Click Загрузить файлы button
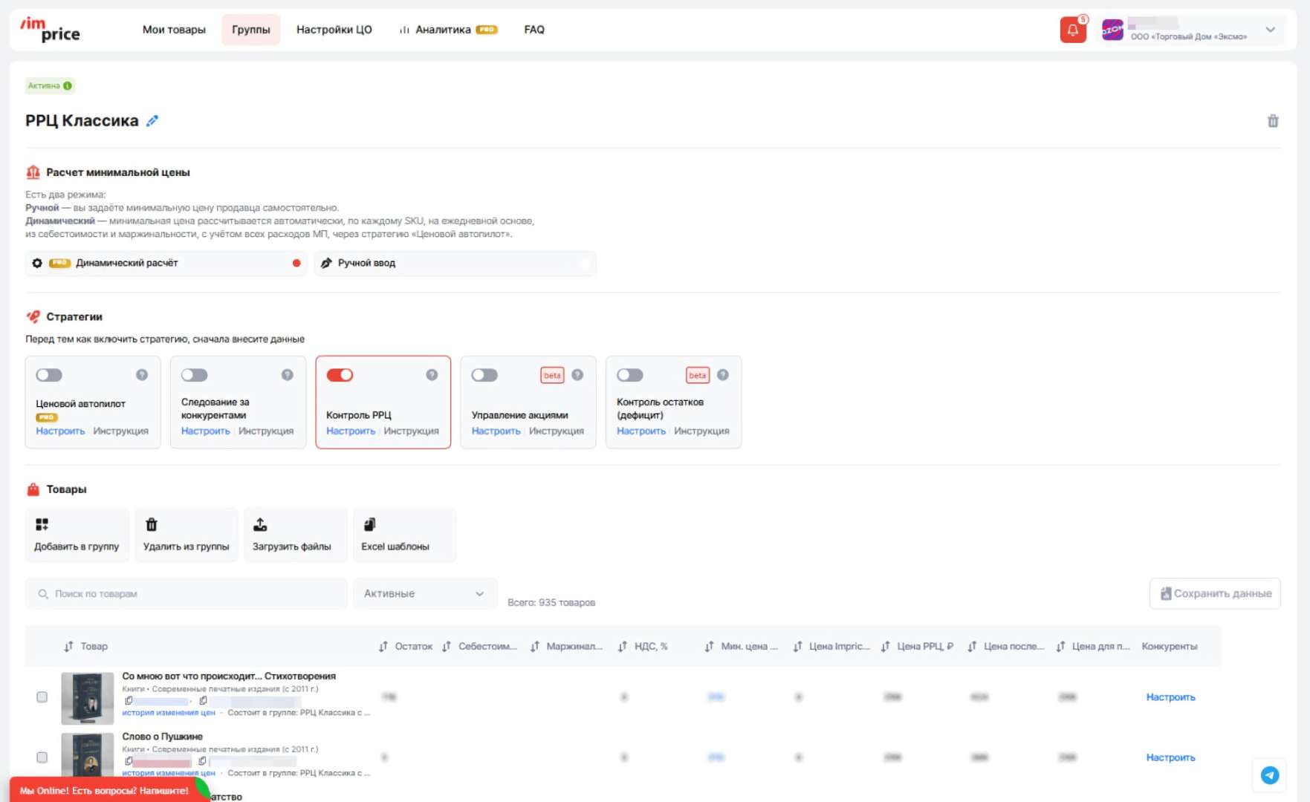This screenshot has height=802, width=1310. click(295, 535)
